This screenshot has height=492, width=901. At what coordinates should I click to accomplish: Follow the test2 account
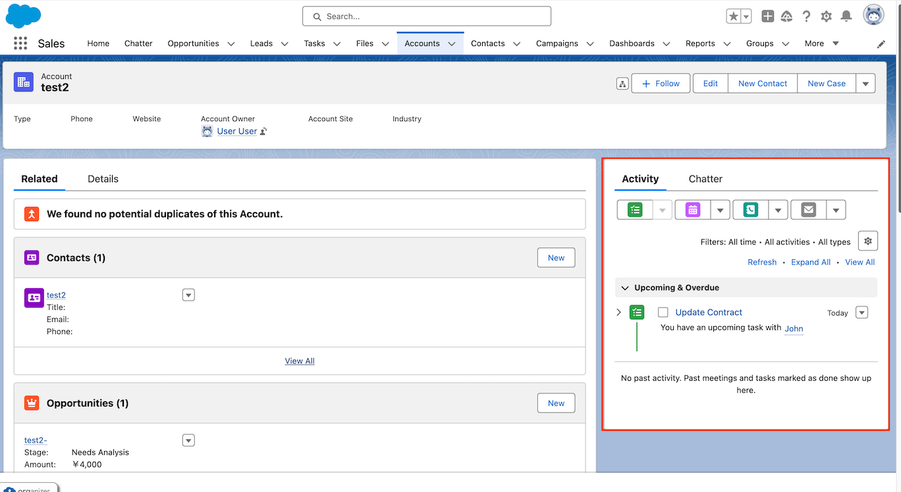tap(661, 84)
